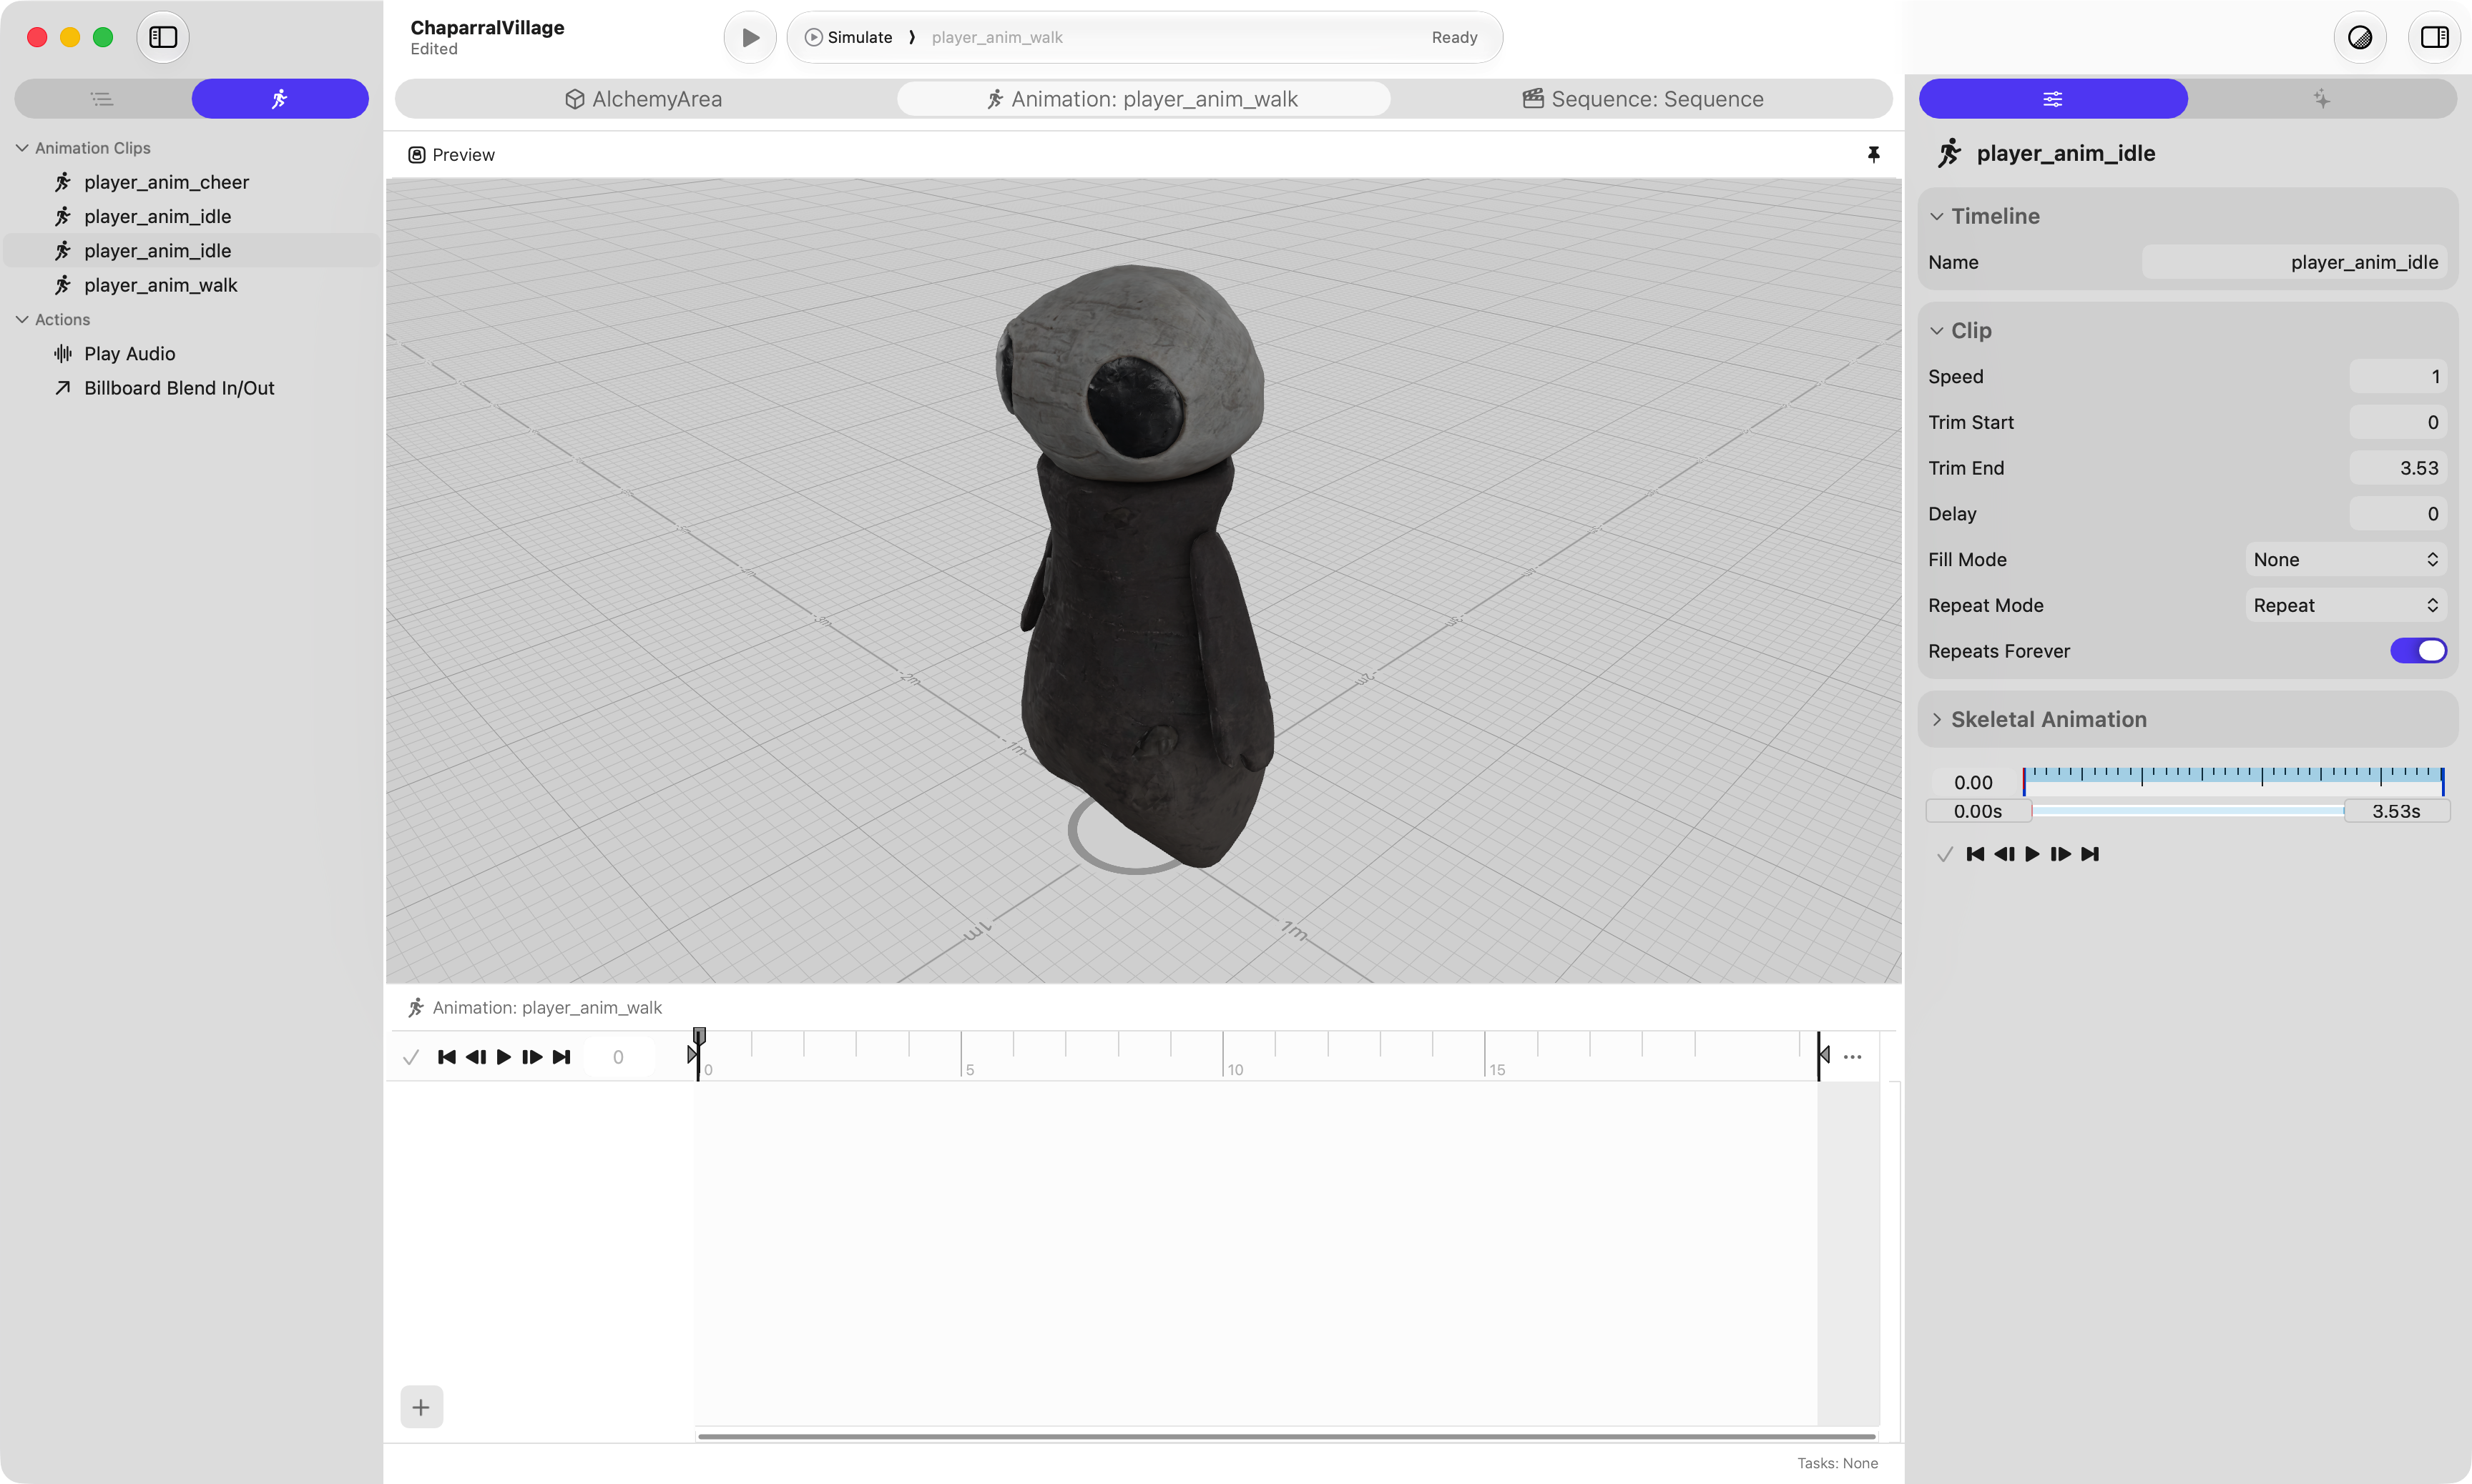This screenshot has height=1484, width=2472.
Task: Collapse the Actions group
Action: [22, 319]
